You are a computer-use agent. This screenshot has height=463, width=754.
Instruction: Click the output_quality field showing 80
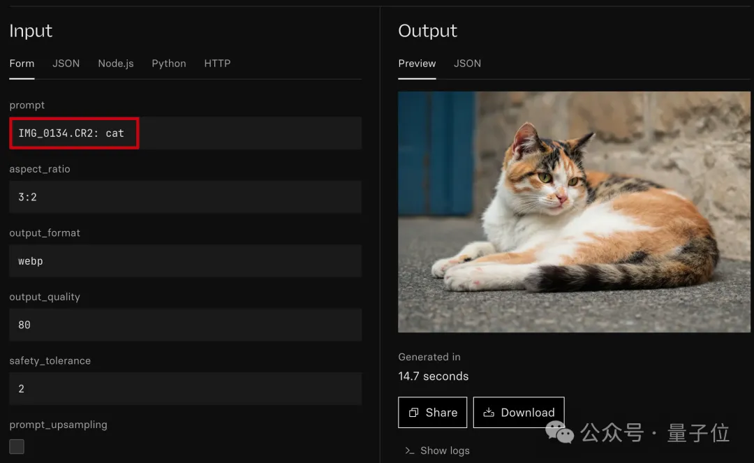coord(185,325)
